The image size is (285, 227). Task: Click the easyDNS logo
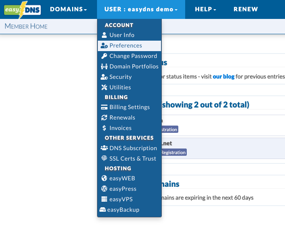(x=23, y=10)
